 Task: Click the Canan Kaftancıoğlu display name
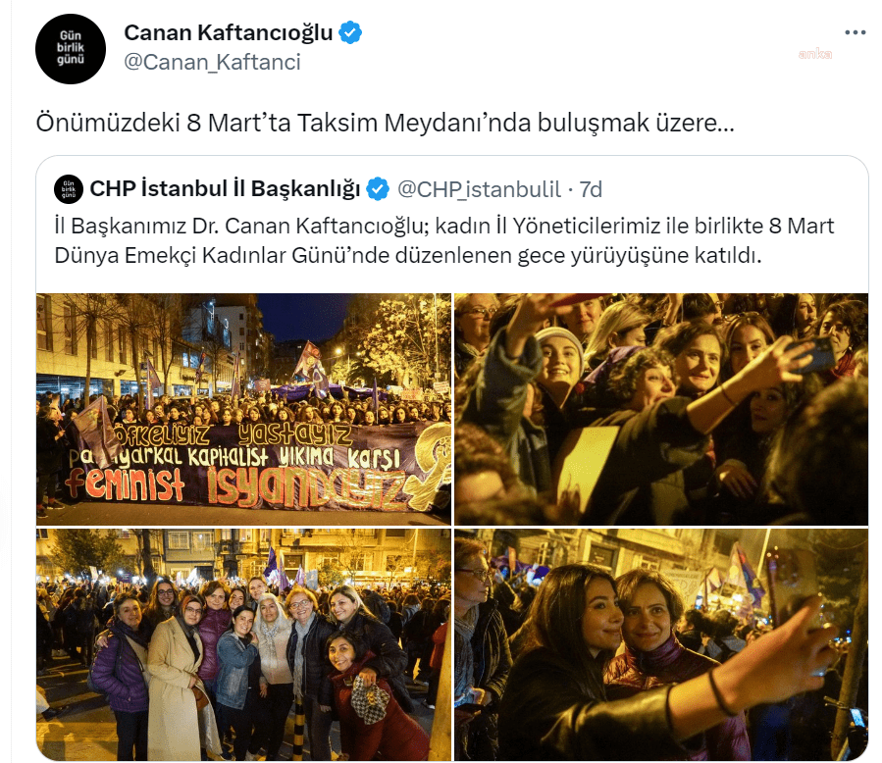[229, 32]
